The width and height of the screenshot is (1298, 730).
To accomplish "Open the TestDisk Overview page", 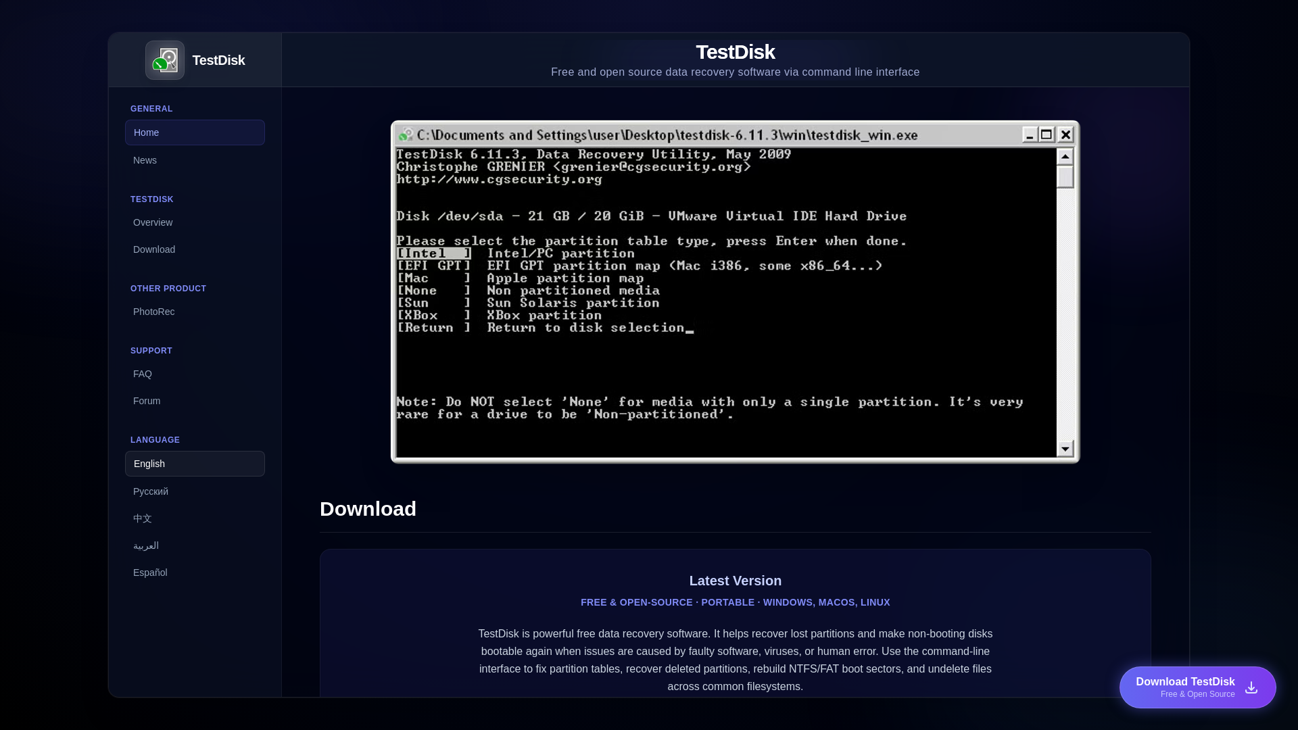I will 195,222.
